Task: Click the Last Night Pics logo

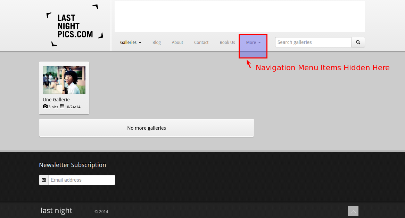Action: point(75,26)
